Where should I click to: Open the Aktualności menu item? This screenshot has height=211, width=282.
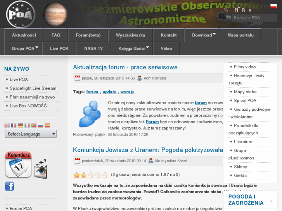[x=24, y=35]
